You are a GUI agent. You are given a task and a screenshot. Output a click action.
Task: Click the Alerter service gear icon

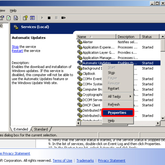(80, 42)
